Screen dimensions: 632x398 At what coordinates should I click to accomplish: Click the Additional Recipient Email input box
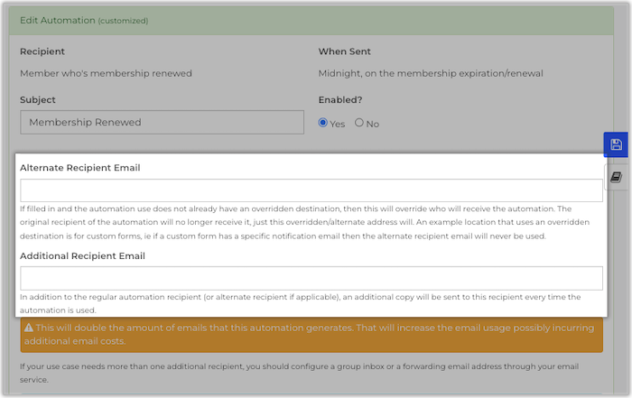click(311, 278)
